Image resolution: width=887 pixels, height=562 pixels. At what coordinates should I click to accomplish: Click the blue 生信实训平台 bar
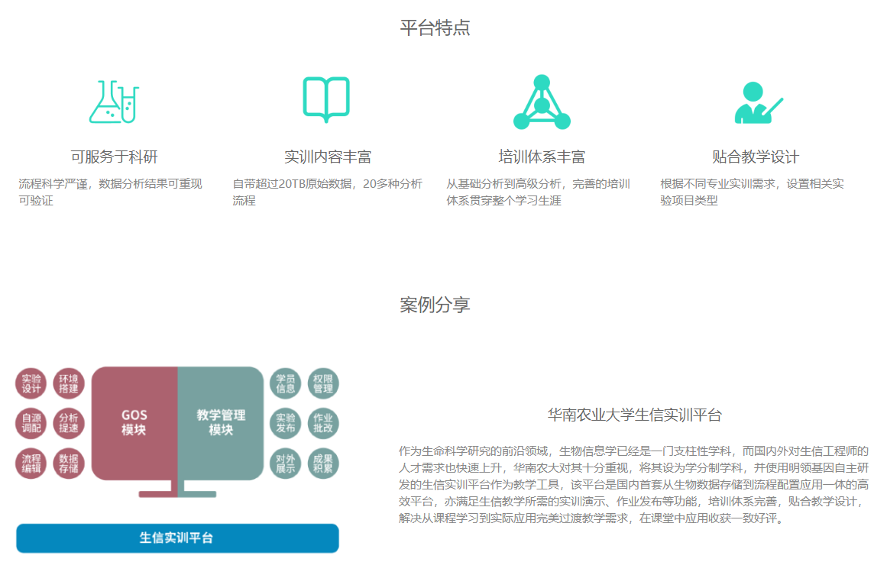pyautogui.click(x=177, y=538)
